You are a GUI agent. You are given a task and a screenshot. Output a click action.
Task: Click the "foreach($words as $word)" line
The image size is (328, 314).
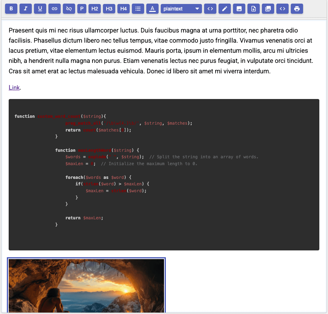click(x=98, y=177)
